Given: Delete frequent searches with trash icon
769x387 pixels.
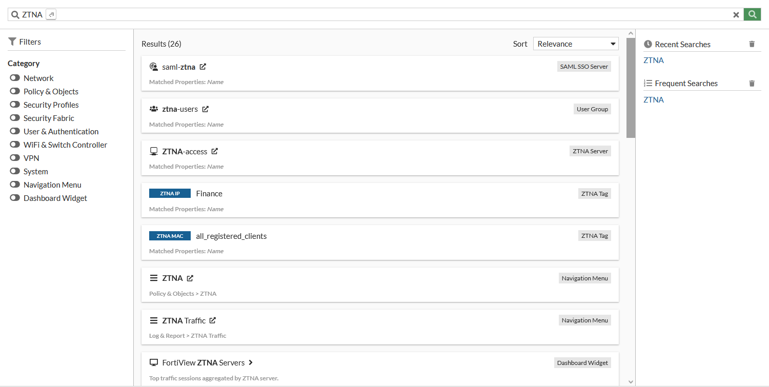Looking at the screenshot, I should (x=752, y=83).
